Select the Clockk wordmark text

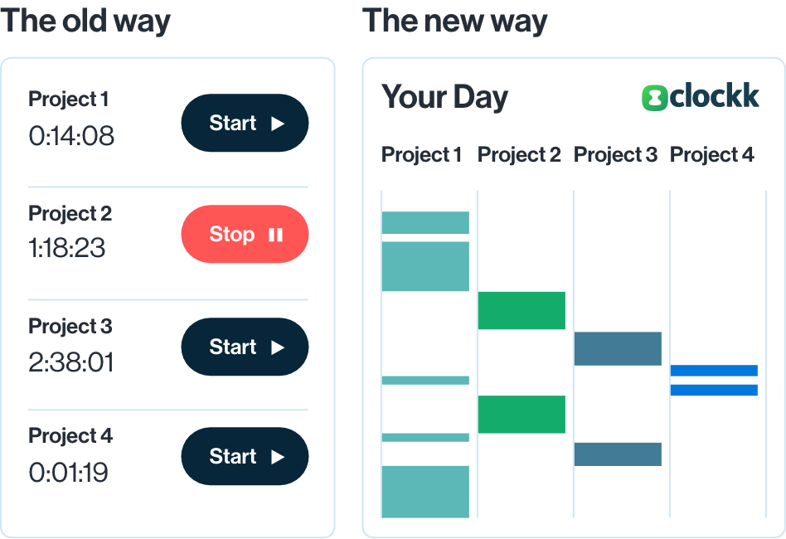point(715,95)
